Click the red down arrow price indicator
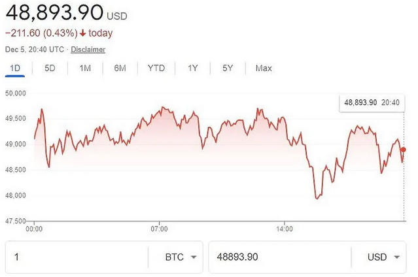Screen dimensions: 418x277 pos(83,33)
